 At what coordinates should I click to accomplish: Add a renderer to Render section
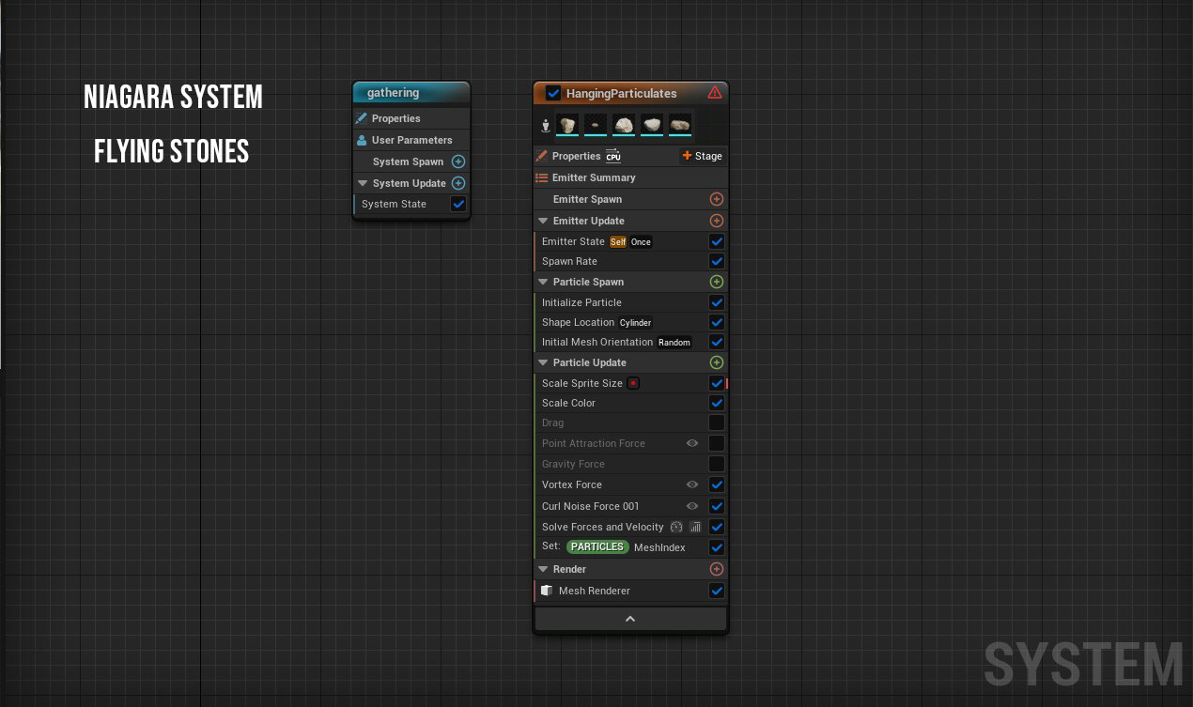point(717,569)
